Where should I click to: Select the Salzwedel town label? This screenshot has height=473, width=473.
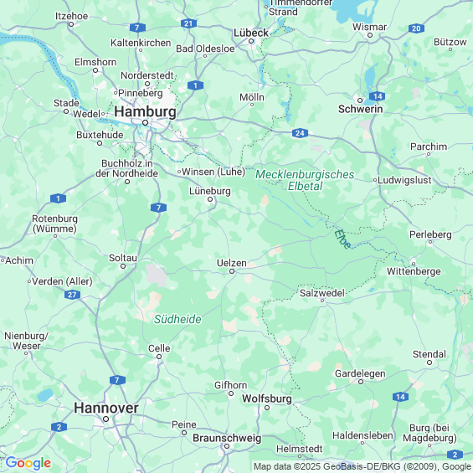[321, 293]
